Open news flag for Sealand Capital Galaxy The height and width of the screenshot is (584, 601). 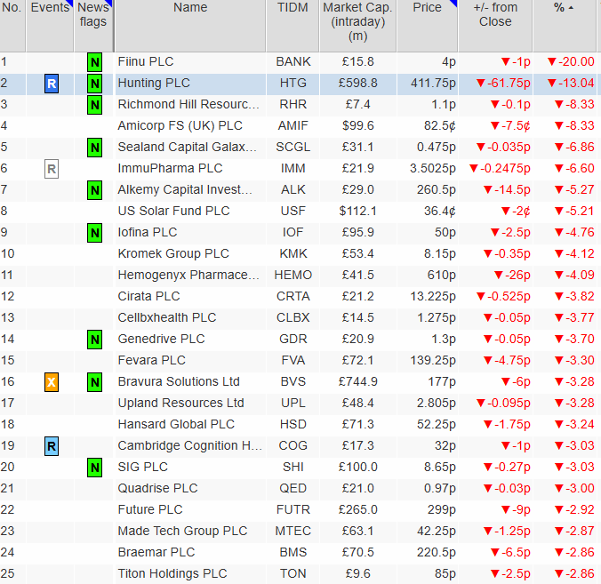tap(94, 148)
